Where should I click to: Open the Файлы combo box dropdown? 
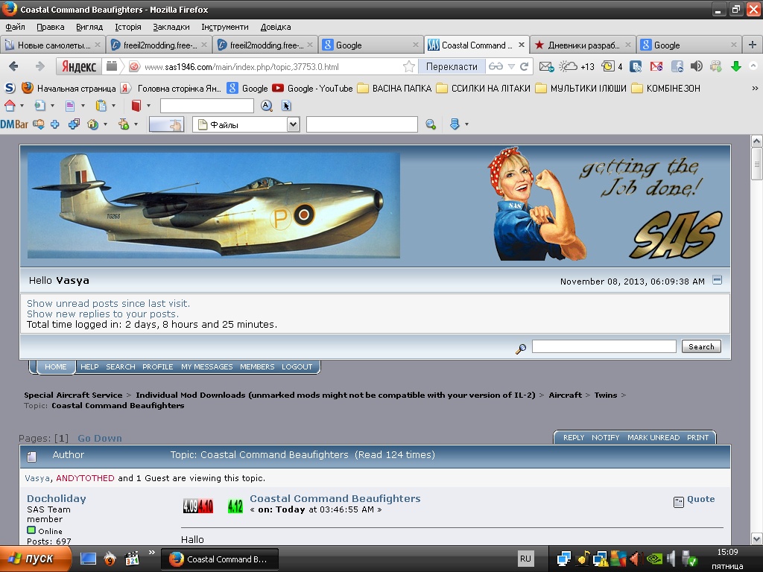[293, 124]
